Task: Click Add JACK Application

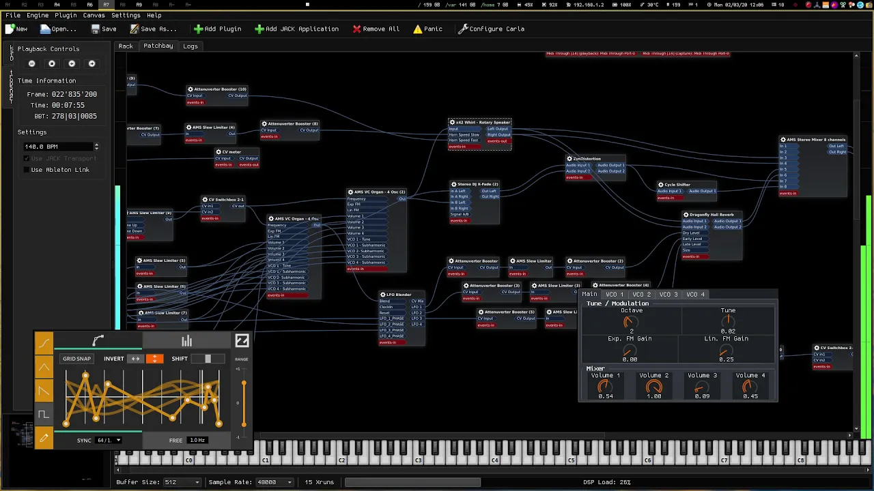Action: click(x=296, y=29)
